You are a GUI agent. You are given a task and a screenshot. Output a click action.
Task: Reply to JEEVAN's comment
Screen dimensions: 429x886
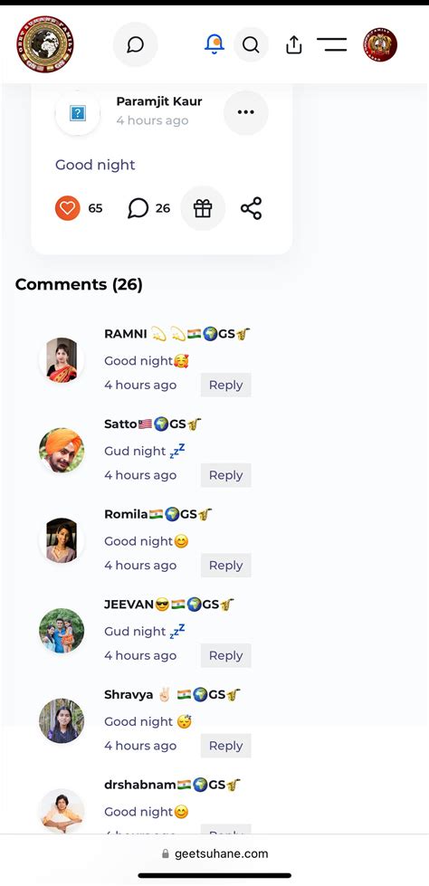click(225, 655)
